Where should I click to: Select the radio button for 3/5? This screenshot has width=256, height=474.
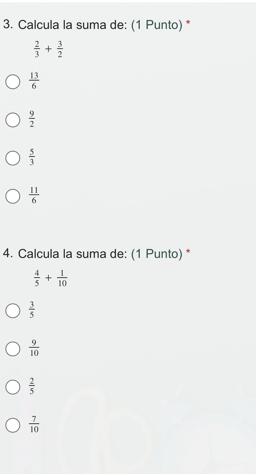pyautogui.click(x=13, y=311)
